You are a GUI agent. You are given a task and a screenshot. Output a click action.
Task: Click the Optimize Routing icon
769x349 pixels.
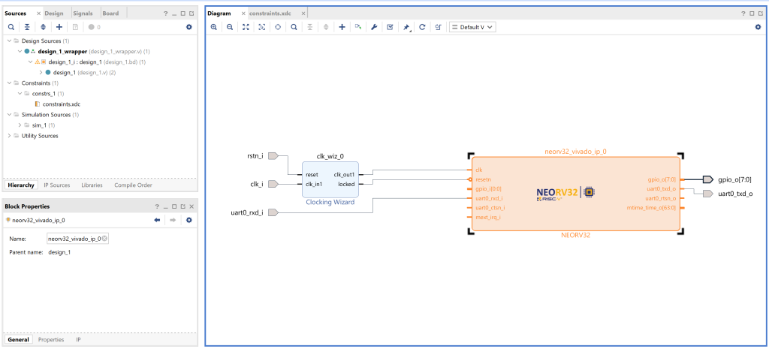point(438,28)
